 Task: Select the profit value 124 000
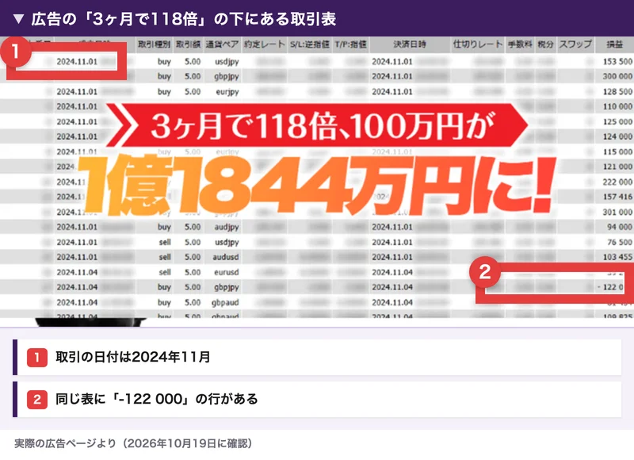click(617, 136)
